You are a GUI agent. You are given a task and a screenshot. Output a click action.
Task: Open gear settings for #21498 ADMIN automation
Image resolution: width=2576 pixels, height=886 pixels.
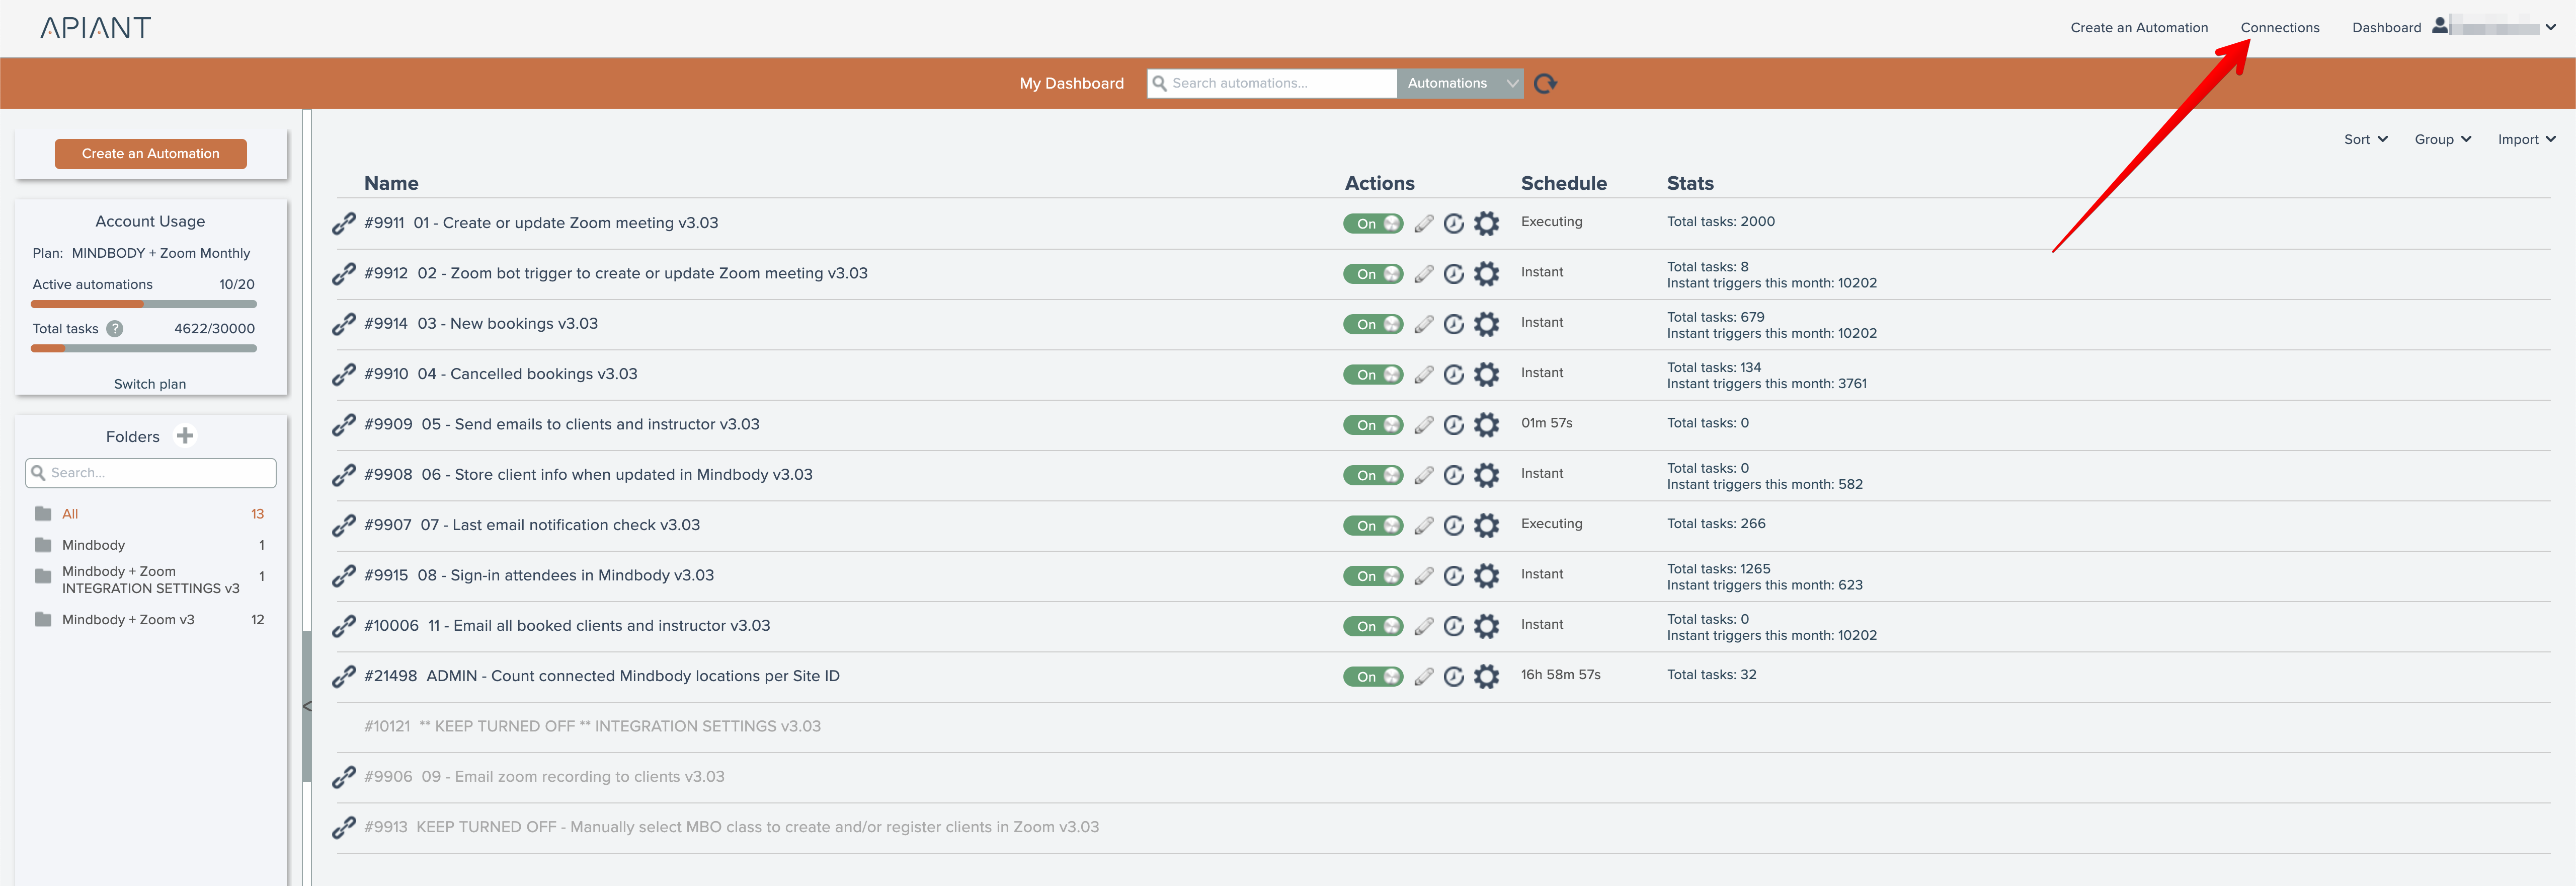tap(1486, 677)
